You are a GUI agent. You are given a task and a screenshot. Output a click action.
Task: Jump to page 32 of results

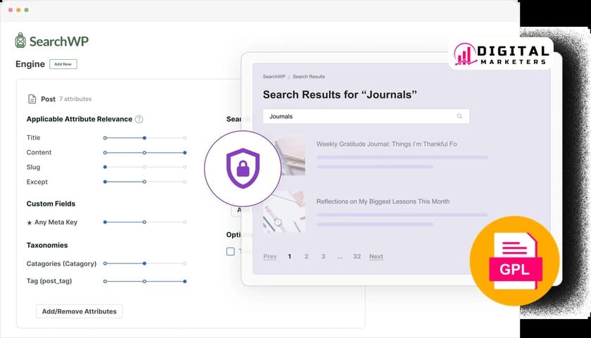pyautogui.click(x=357, y=256)
